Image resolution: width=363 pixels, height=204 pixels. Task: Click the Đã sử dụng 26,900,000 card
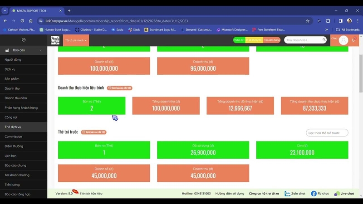click(x=203, y=150)
